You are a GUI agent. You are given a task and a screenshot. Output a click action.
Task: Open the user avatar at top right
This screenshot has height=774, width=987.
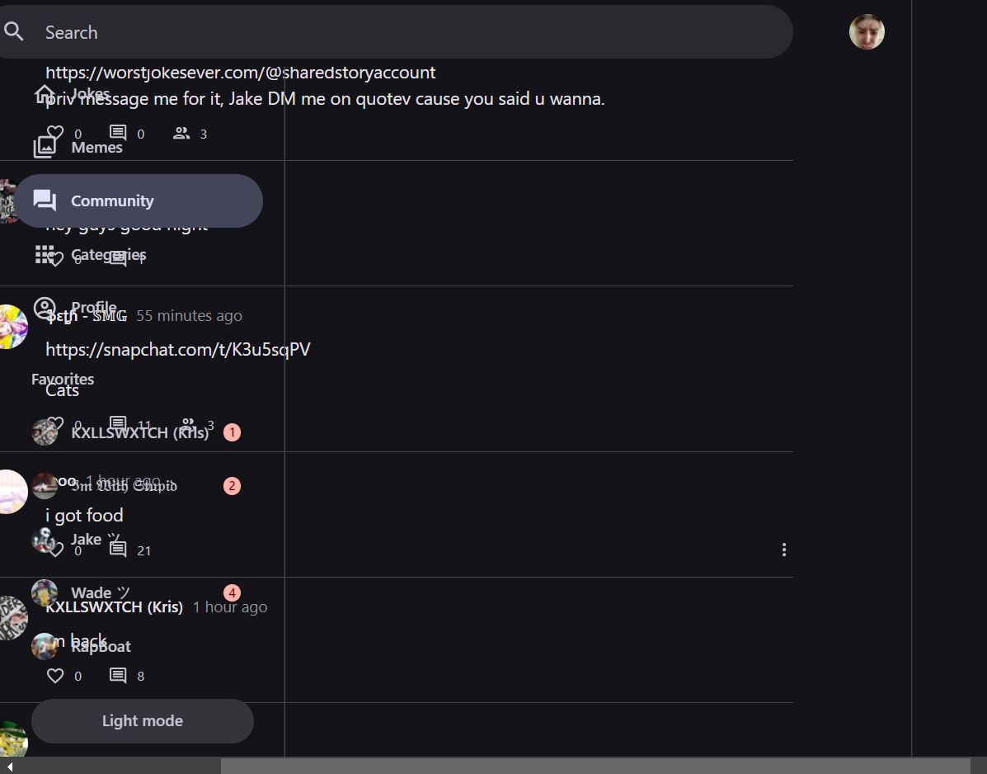867,32
